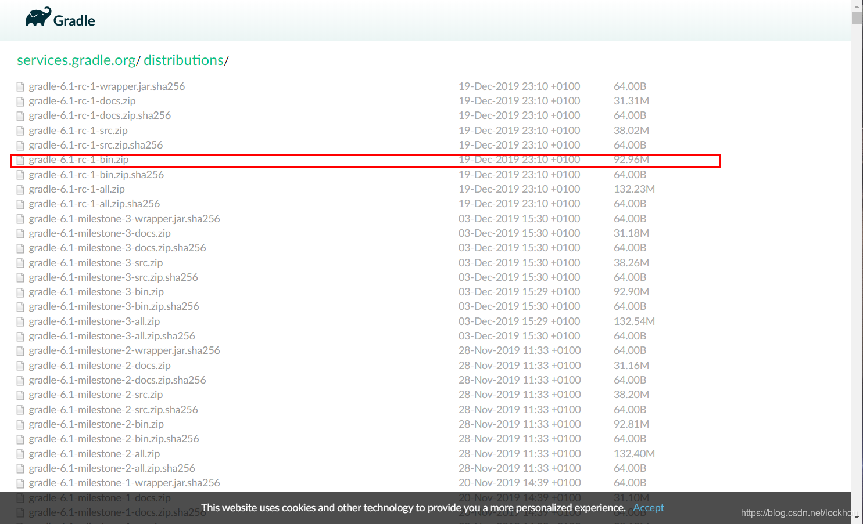This screenshot has width=863, height=524.
Task: Click the 92.90M size of milestone-3-bin.zip
Action: click(x=631, y=292)
